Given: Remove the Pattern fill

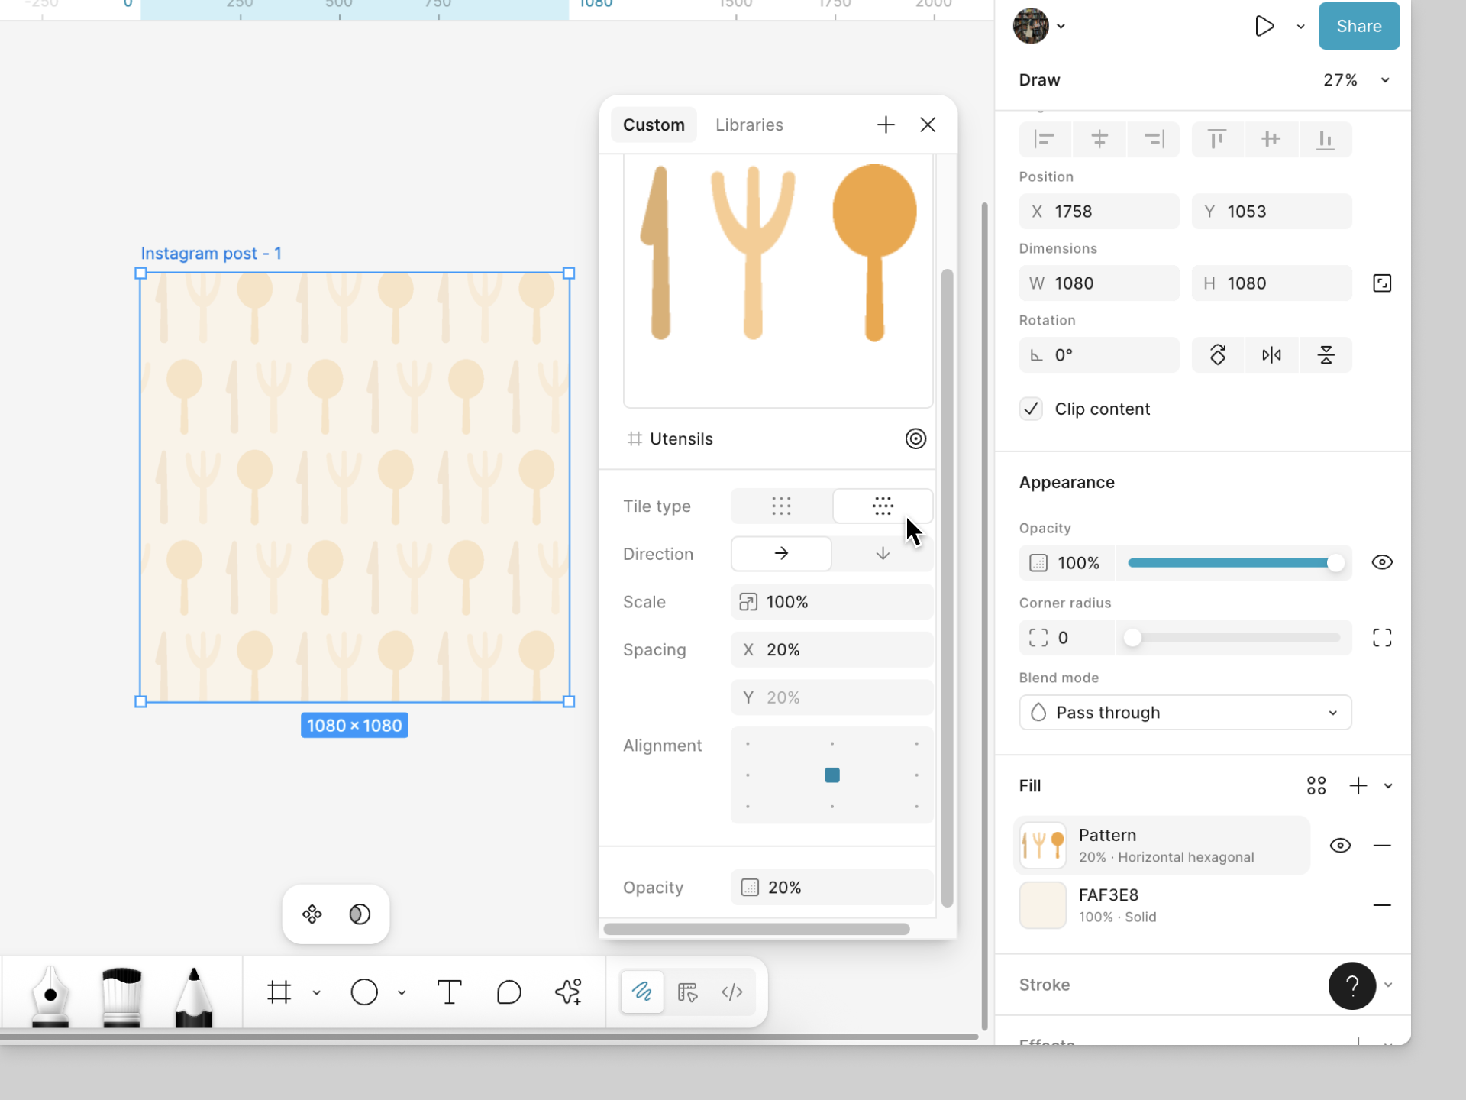Looking at the screenshot, I should 1382,846.
